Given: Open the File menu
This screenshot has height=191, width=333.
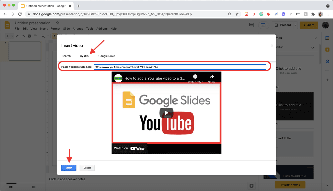Looking at the screenshot, I should point(17,29).
